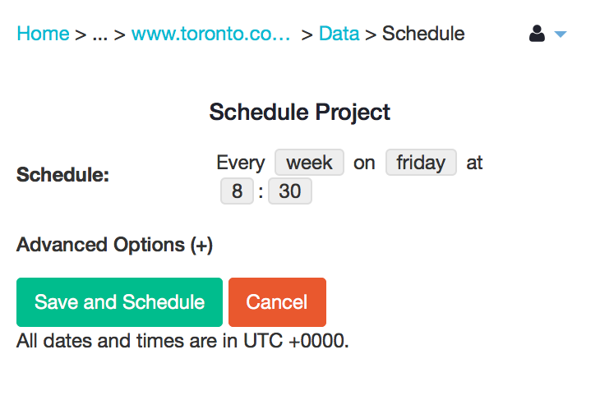The image size is (600, 414).
Task: Click the Schedule: field label
Action: tap(62, 175)
